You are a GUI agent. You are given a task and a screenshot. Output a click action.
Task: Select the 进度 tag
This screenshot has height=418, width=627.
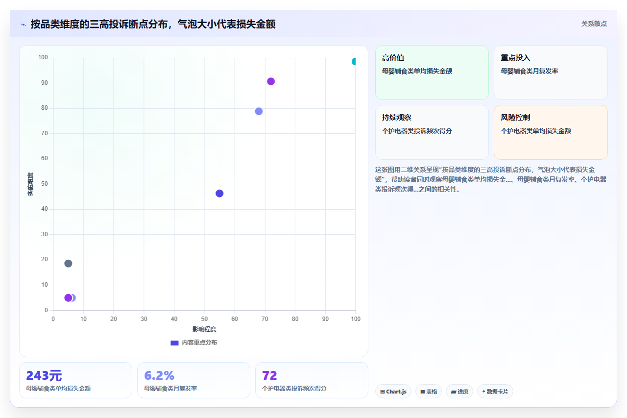[459, 392]
